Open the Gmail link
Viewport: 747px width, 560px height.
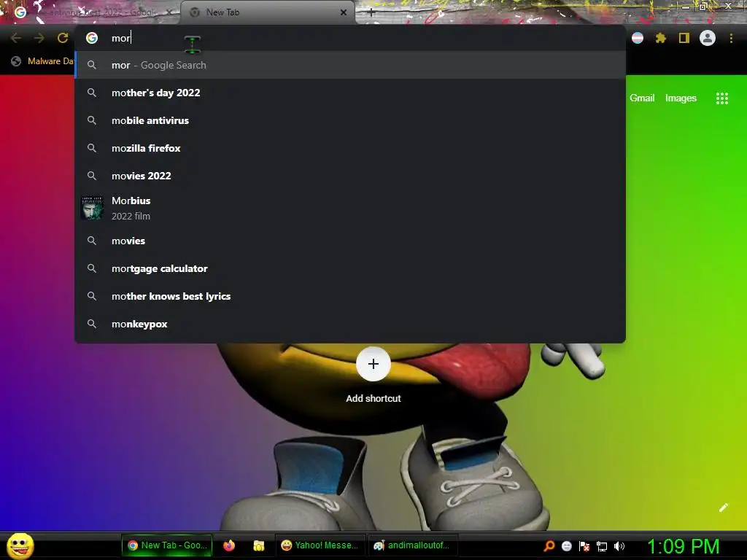pyautogui.click(x=642, y=98)
